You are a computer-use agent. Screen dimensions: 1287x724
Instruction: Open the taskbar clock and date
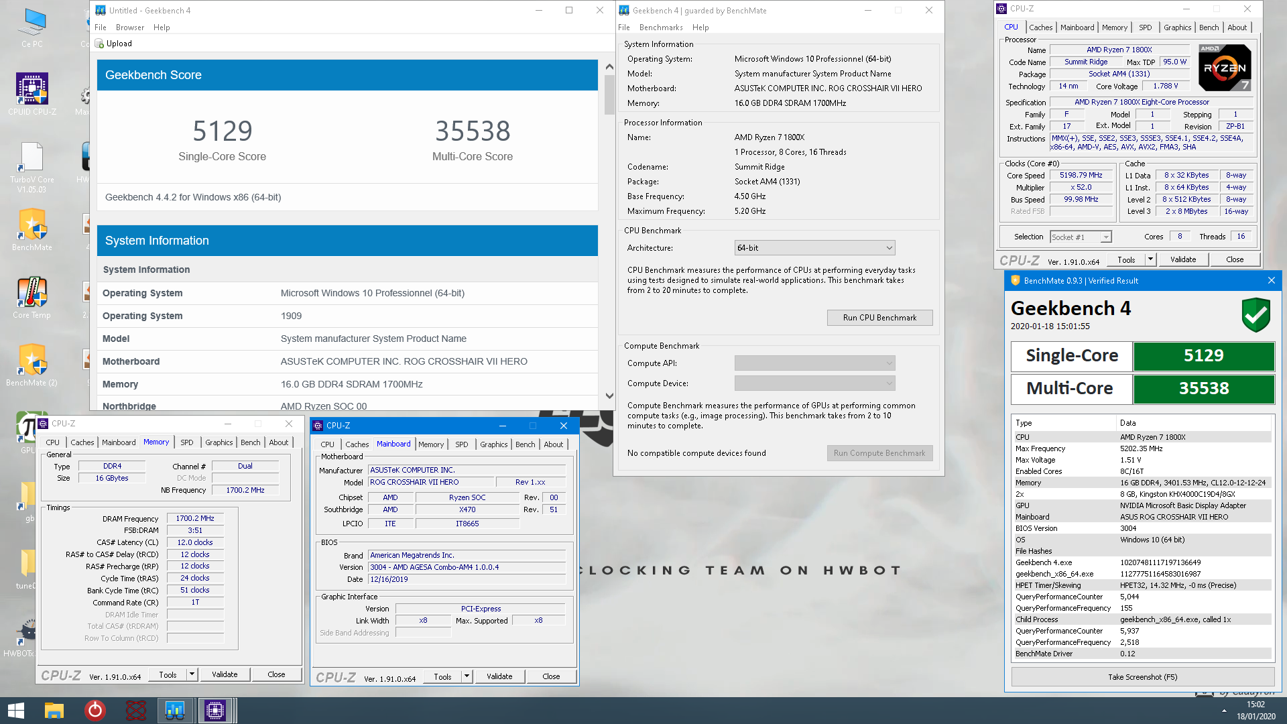(1255, 711)
